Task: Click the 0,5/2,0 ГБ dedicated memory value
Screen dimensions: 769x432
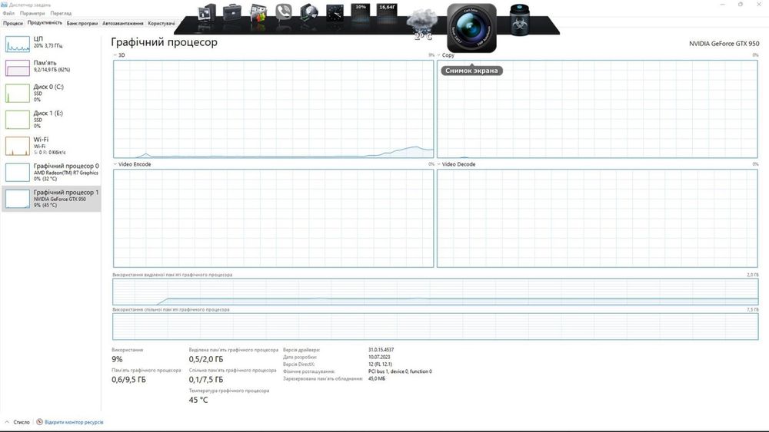Action: point(206,359)
